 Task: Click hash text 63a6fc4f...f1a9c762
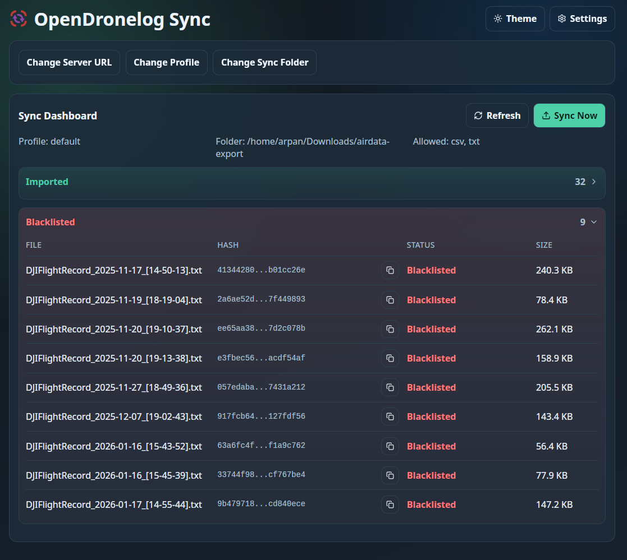(261, 445)
